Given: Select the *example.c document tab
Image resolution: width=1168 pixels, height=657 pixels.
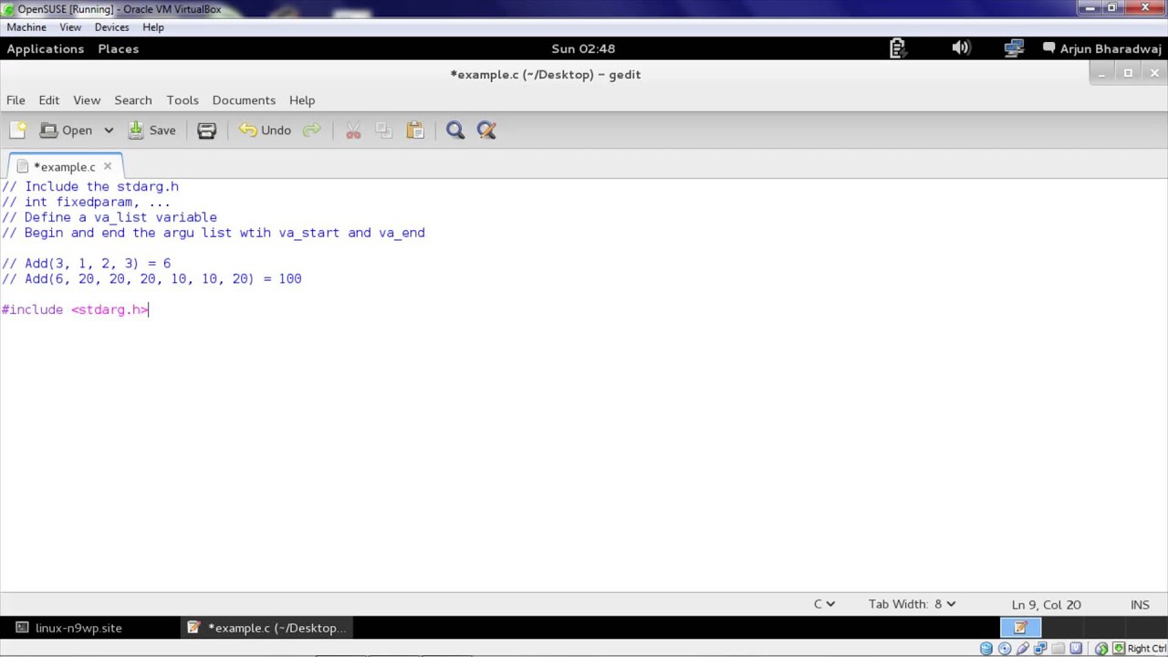Looking at the screenshot, I should click(64, 167).
